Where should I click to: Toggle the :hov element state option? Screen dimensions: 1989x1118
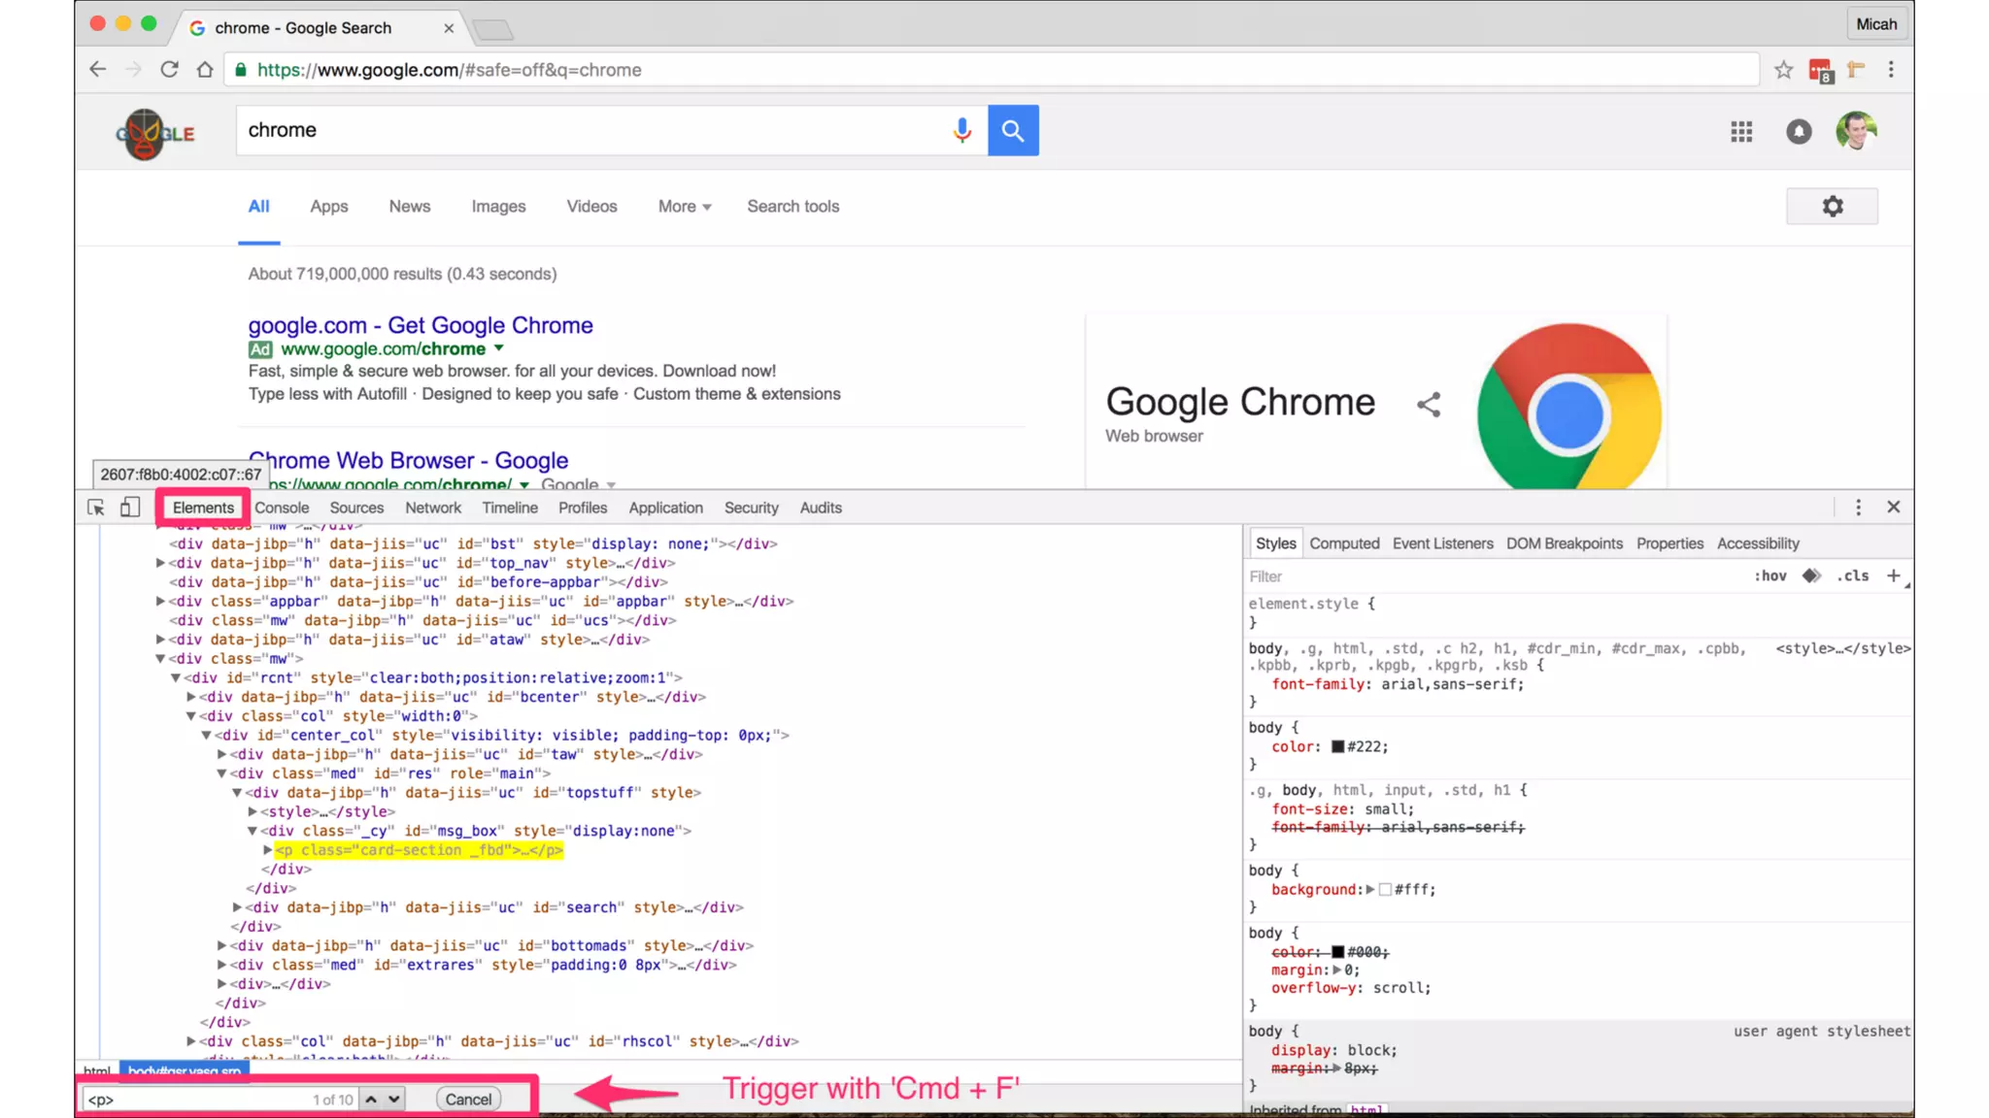point(1770,575)
